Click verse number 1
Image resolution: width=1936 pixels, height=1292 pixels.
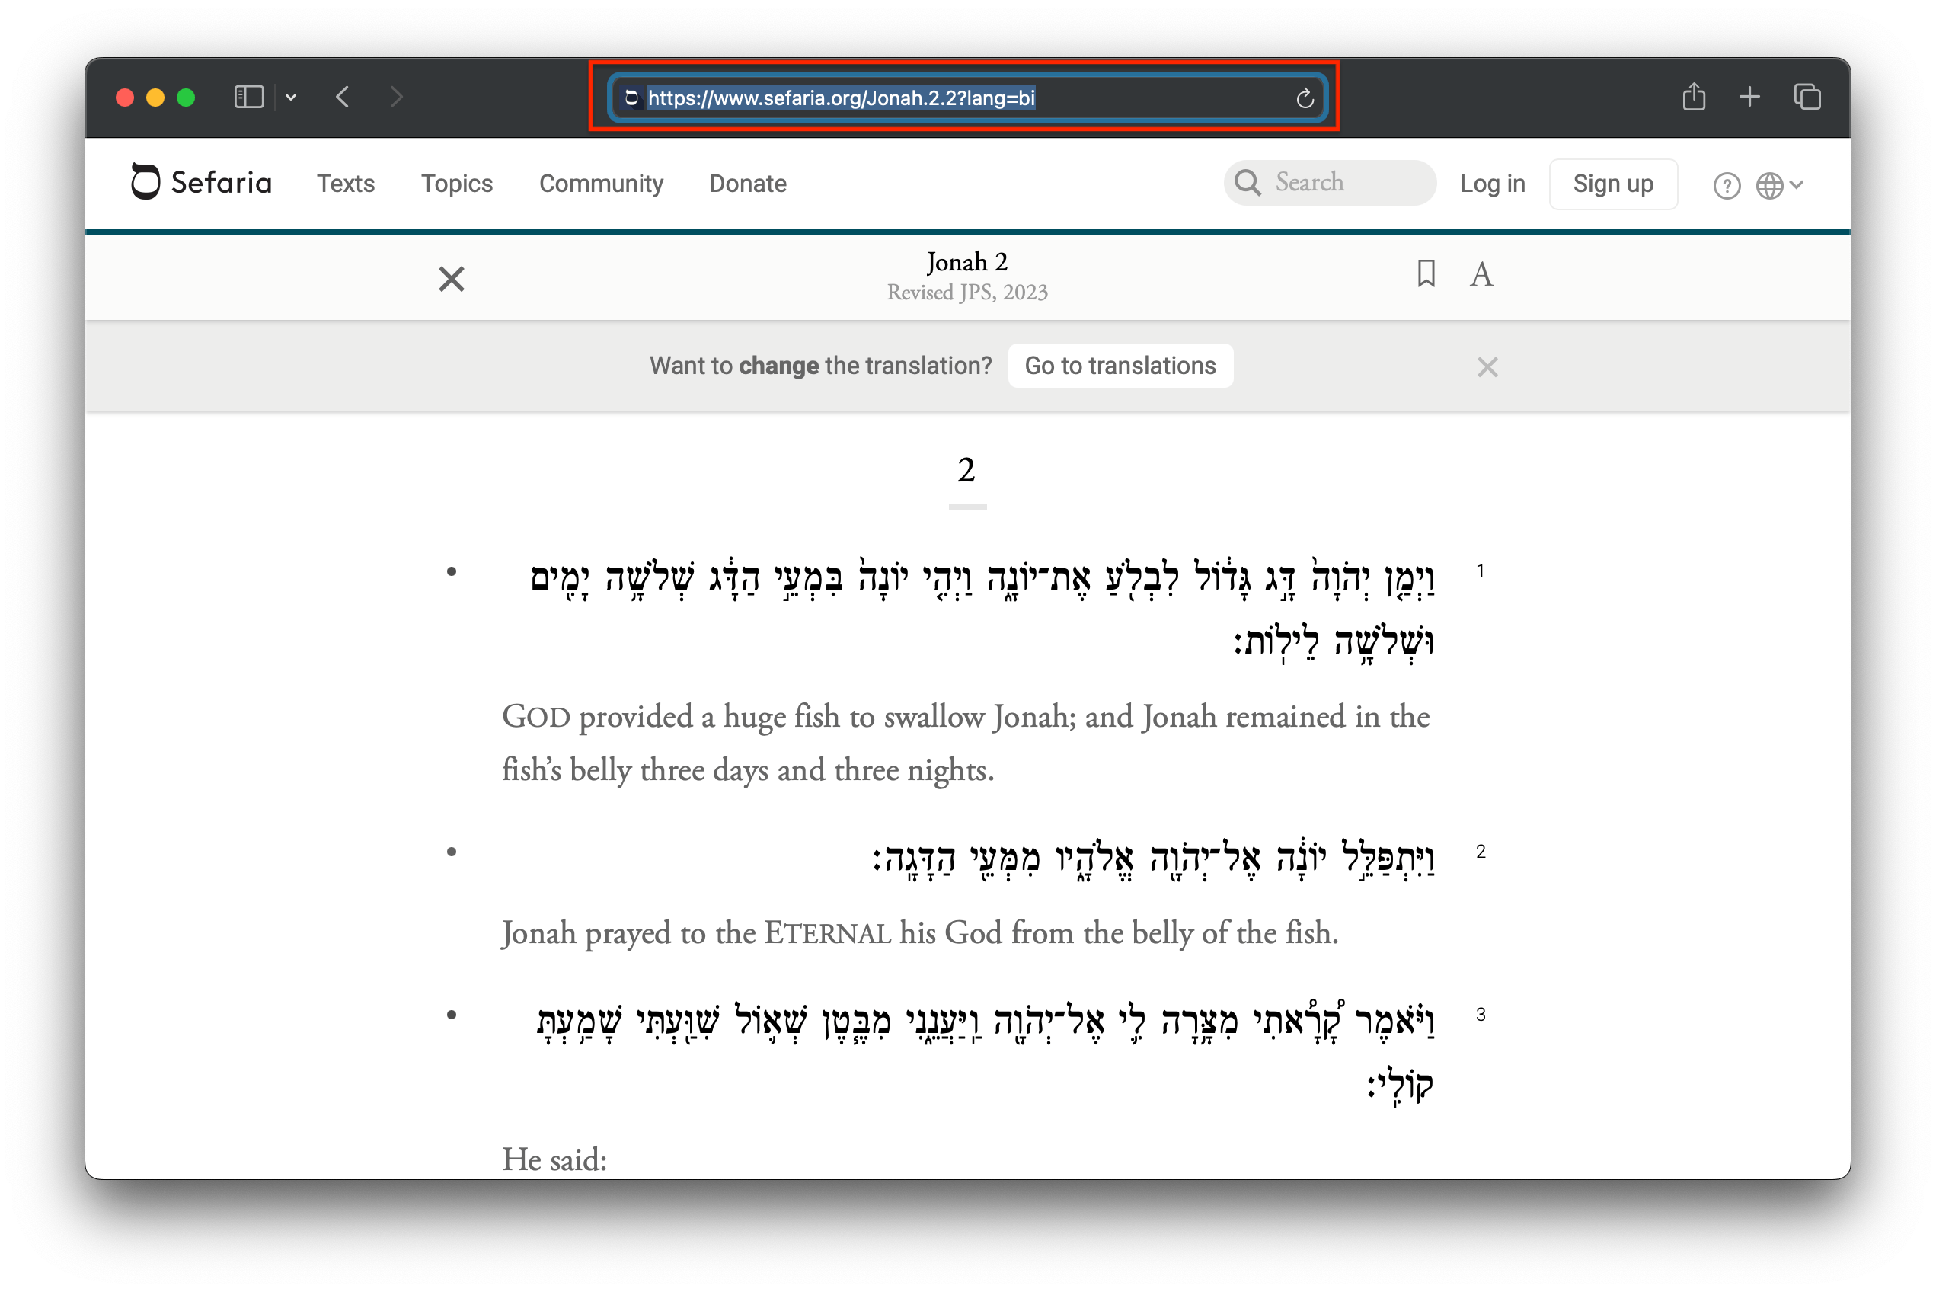click(1480, 571)
